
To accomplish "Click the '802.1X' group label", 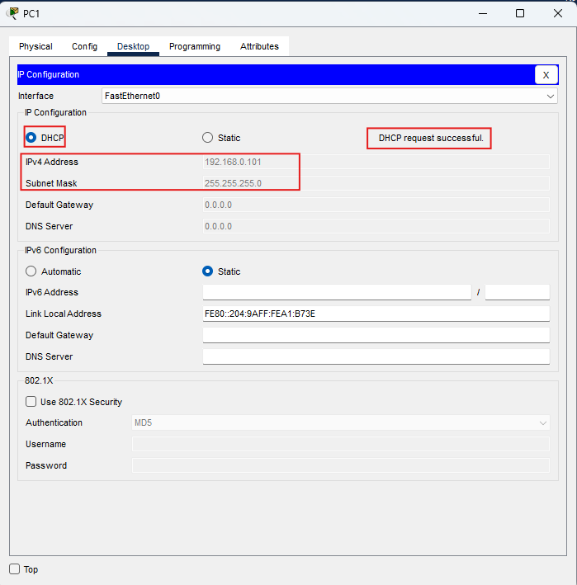I will [x=39, y=380].
